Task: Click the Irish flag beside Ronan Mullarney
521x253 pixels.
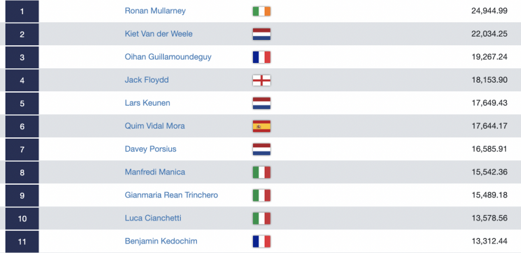Action: 261,11
